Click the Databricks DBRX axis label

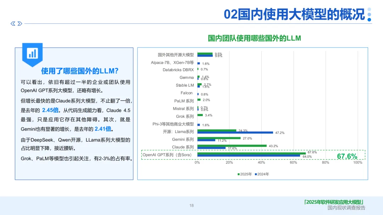pyautogui.click(x=178, y=70)
